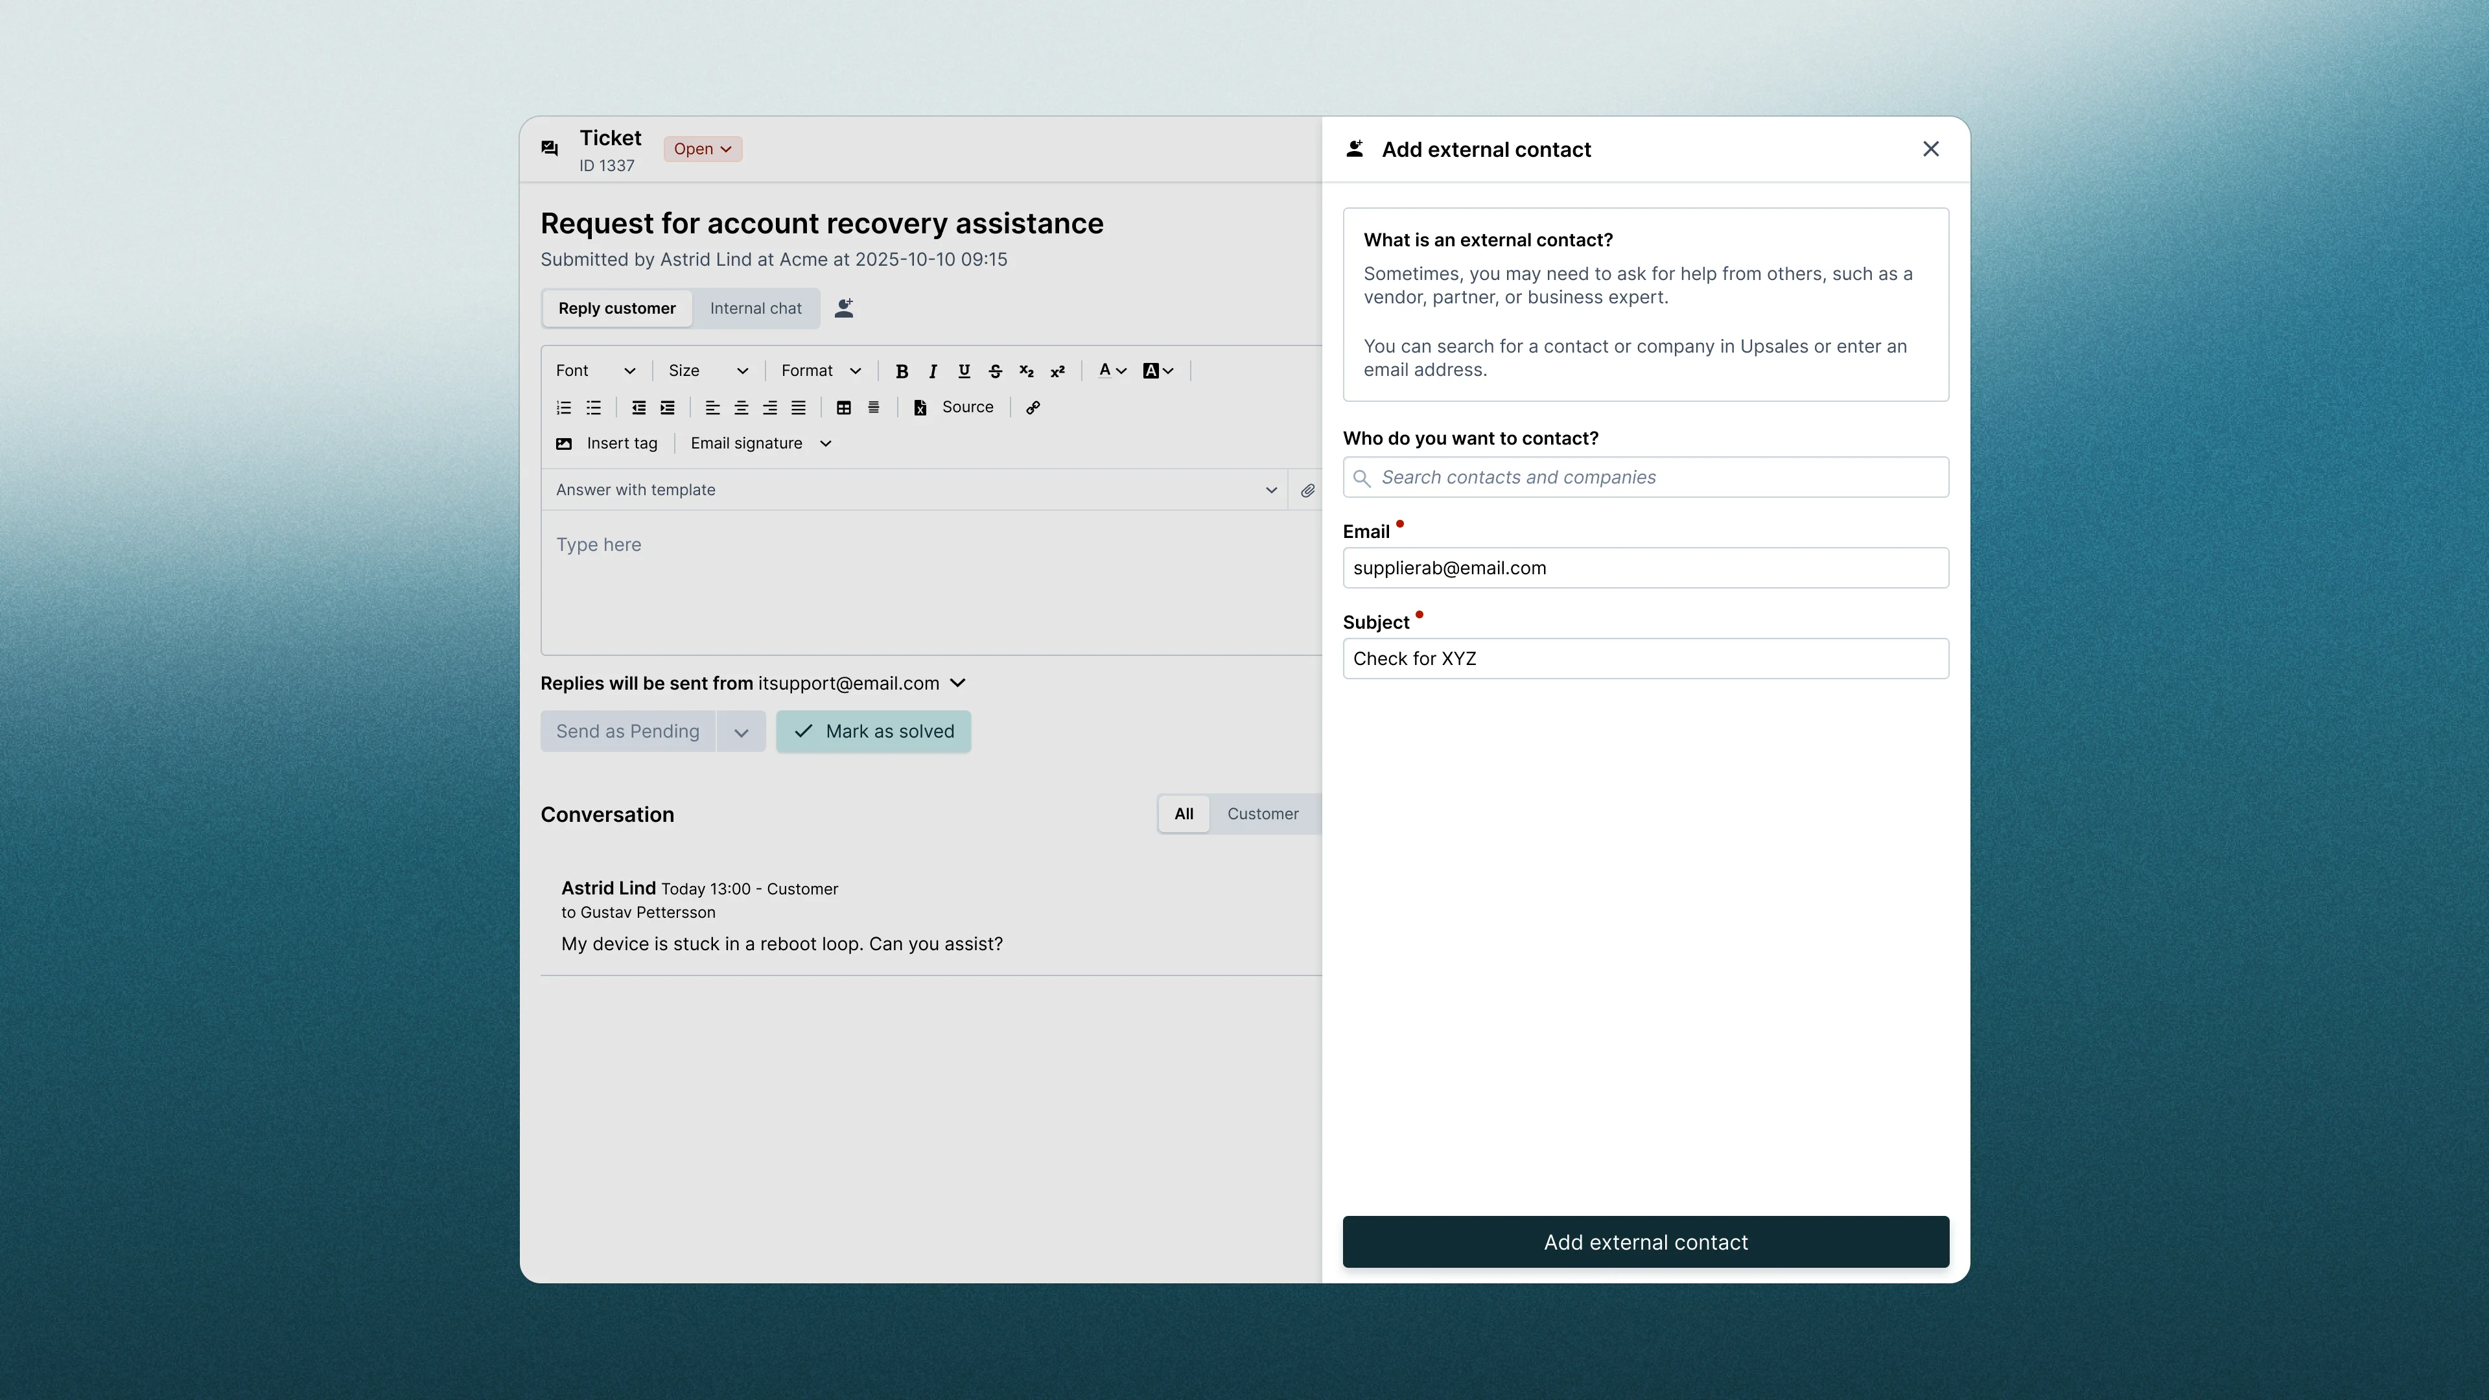Apply subscript formatting

1026,371
